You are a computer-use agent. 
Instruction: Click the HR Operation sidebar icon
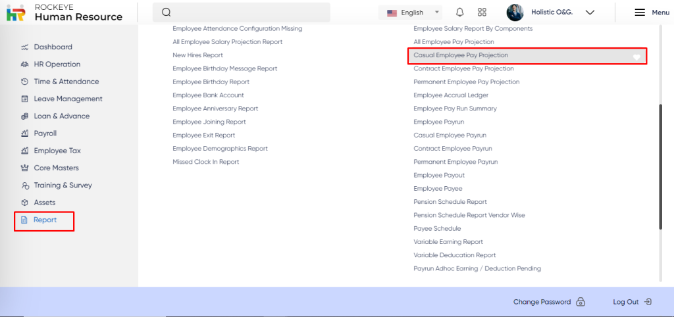25,64
